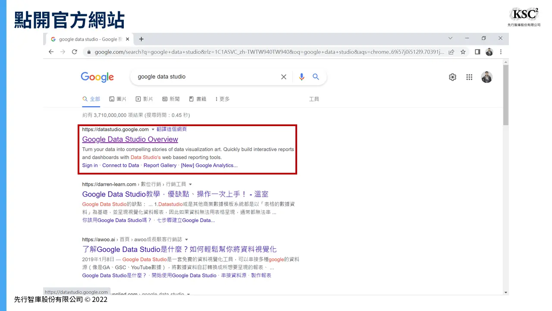Open the [New] Google Analytics sitelink
The image size is (552, 311).
[209, 165]
